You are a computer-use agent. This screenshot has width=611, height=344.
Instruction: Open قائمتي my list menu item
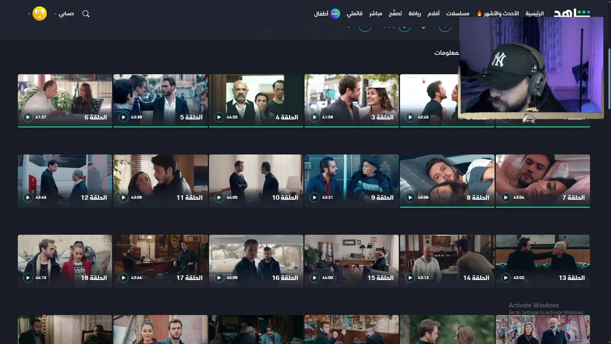coord(355,13)
